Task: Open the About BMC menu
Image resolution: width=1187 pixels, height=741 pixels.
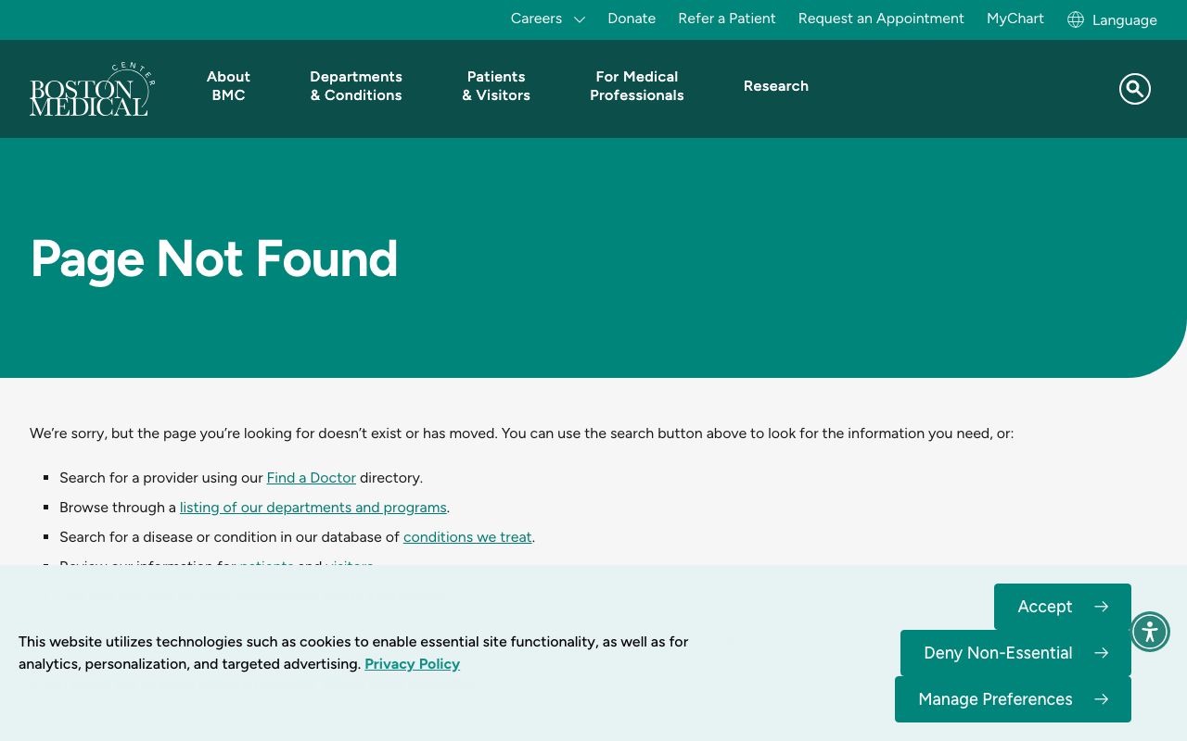Action: click(x=228, y=86)
